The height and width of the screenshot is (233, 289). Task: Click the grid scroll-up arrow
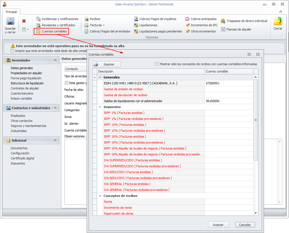256,77
